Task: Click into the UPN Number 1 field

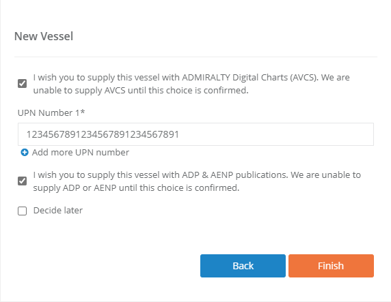Action: click(195, 134)
